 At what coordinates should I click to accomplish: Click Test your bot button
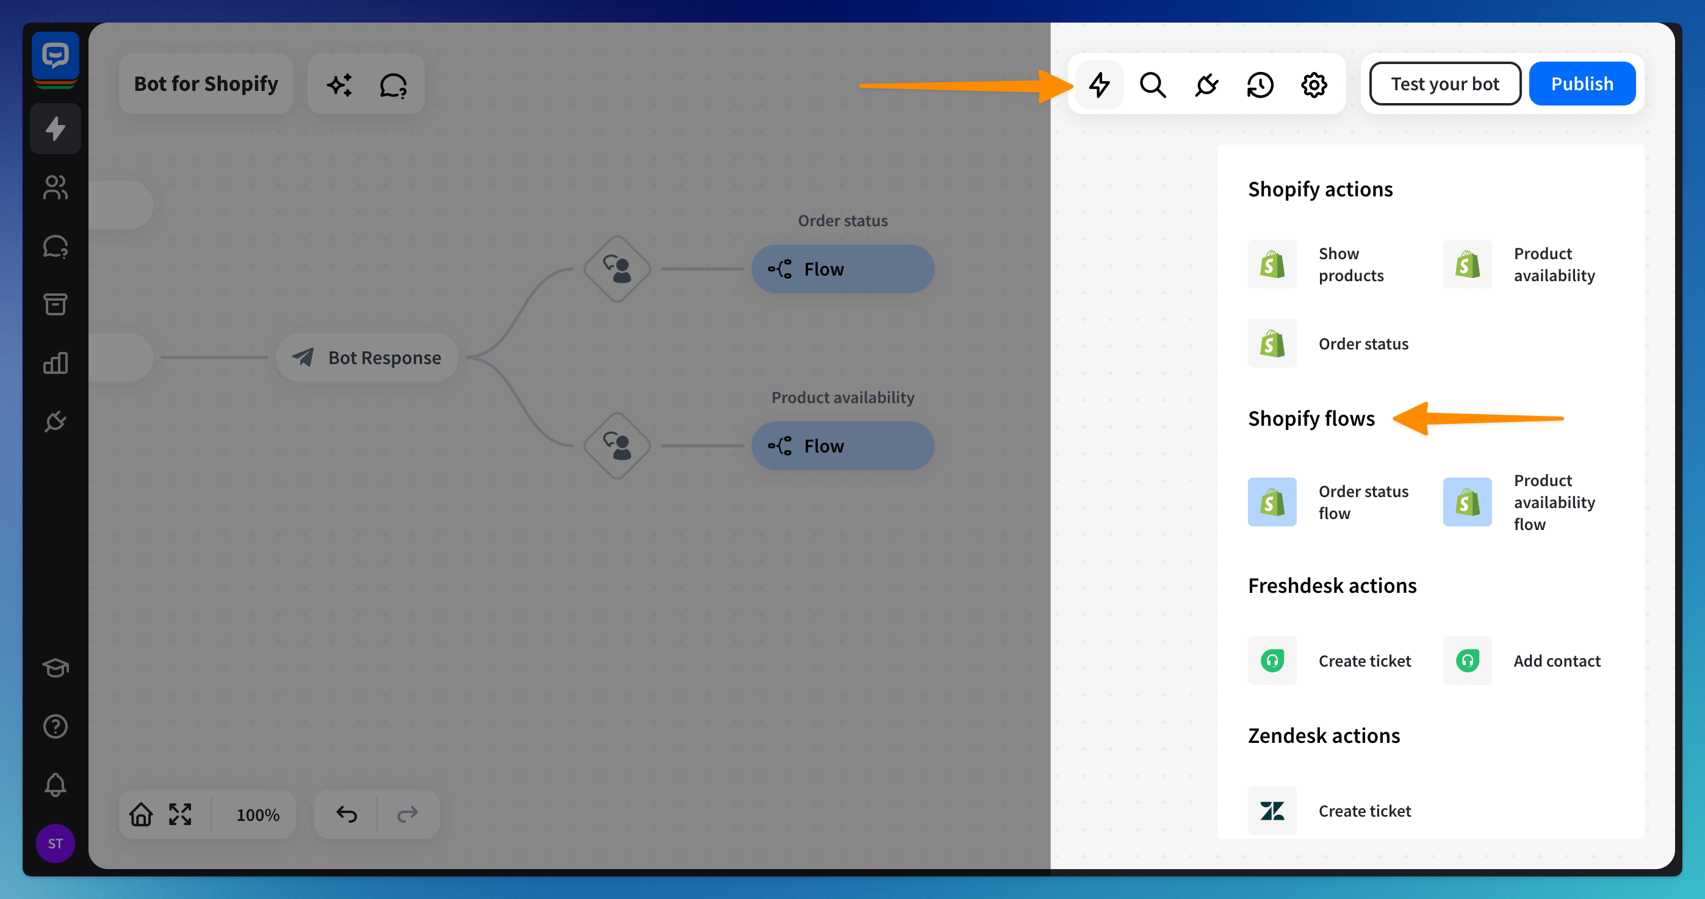(x=1444, y=84)
